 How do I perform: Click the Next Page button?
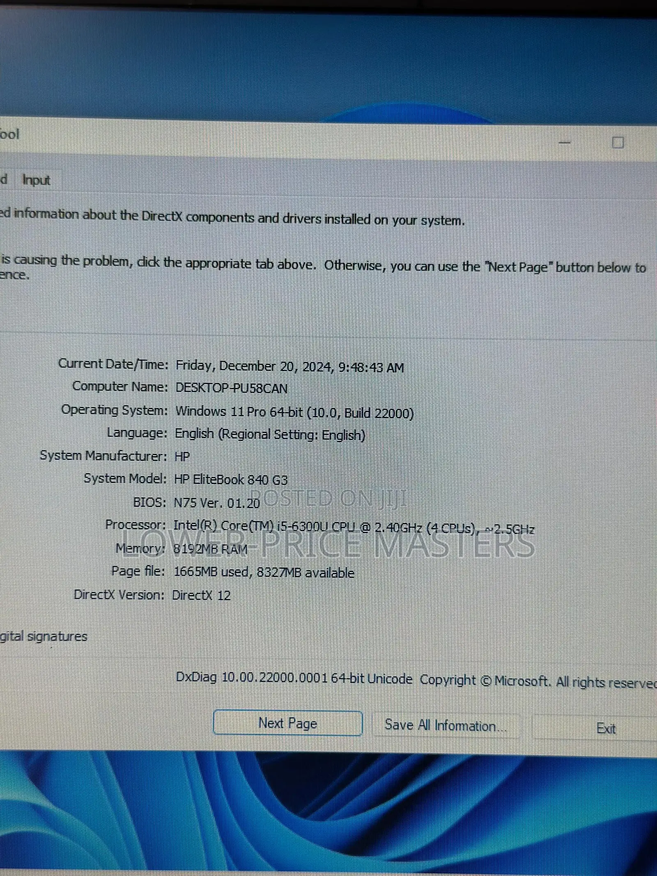287,723
